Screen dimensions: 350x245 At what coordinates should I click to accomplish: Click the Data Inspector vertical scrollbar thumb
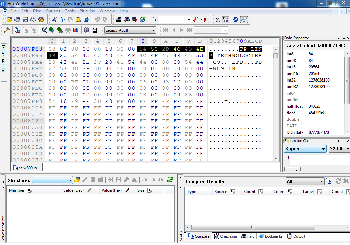[347, 80]
